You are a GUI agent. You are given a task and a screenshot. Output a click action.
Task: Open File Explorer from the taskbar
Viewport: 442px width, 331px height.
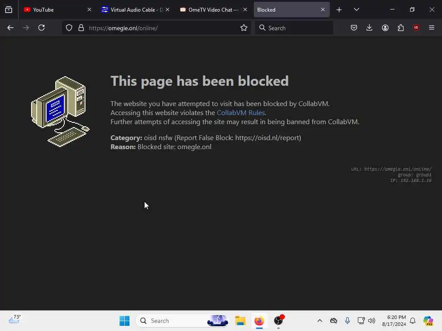pos(240,321)
